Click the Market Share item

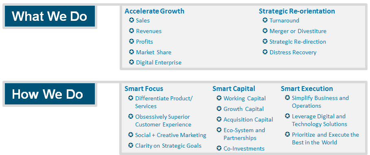tap(153, 52)
